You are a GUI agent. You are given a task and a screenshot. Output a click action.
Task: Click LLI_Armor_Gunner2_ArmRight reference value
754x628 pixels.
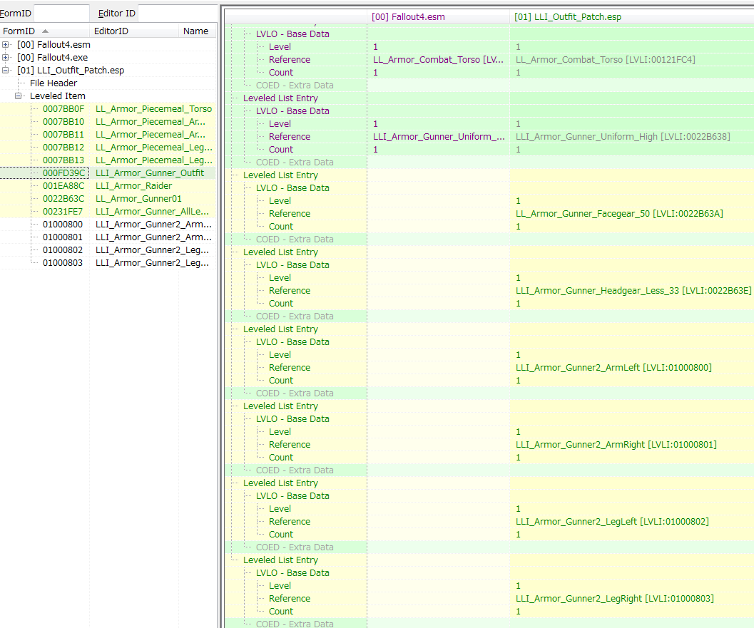pyautogui.click(x=616, y=445)
